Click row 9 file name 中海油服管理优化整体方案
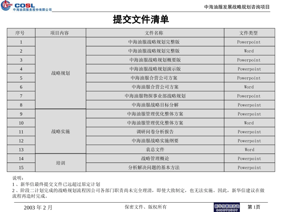 click(x=155, y=114)
